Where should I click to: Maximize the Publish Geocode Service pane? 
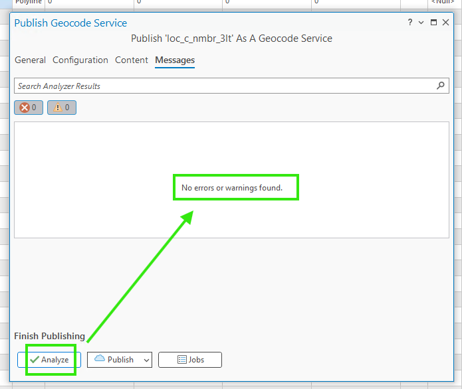(x=434, y=23)
